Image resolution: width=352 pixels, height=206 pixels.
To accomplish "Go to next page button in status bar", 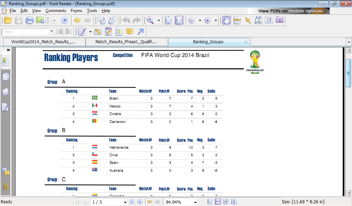I will click(132, 202).
